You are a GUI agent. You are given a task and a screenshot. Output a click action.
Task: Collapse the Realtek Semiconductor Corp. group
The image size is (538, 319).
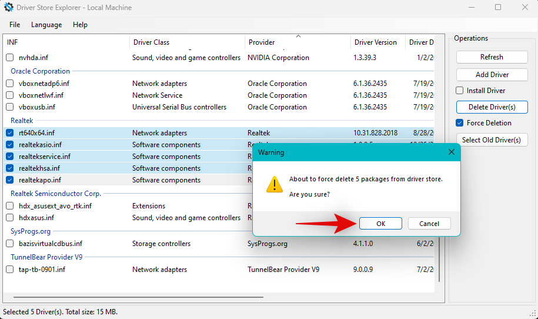(x=56, y=194)
